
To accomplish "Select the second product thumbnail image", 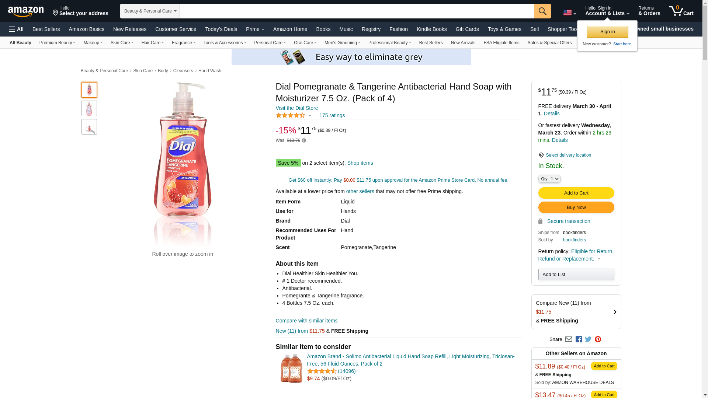I will point(89,108).
